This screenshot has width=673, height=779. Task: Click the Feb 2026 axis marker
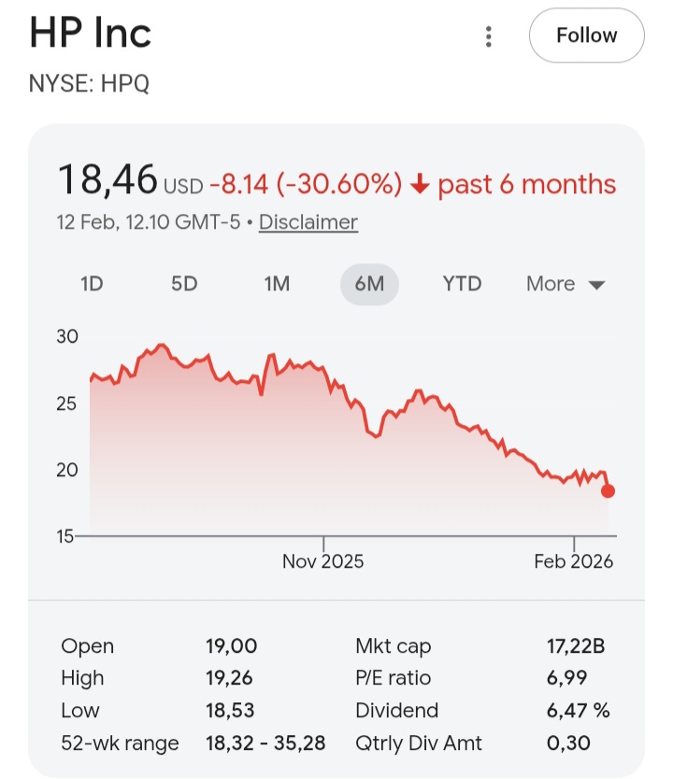(x=573, y=560)
